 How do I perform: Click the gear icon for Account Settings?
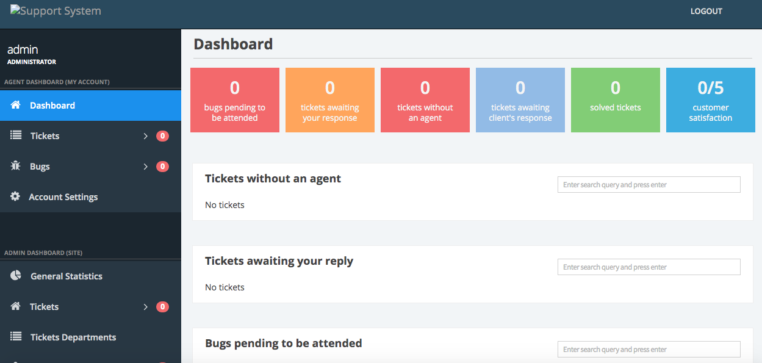click(x=16, y=196)
